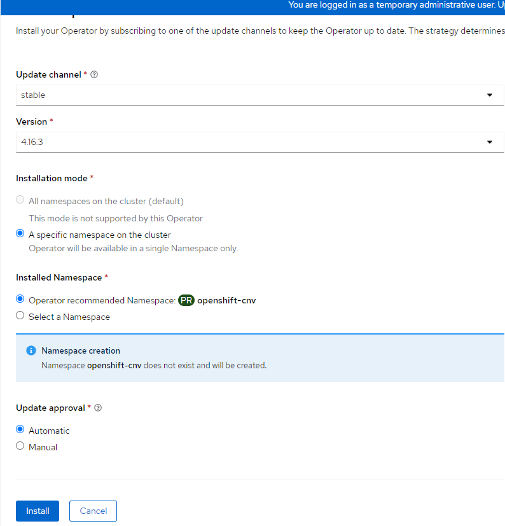Click the openshift-cnv namespace name
The image size is (505, 526).
[226, 301]
